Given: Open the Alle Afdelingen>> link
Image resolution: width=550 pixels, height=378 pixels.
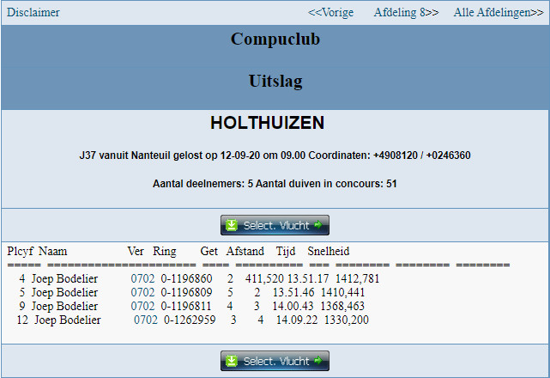Looking at the screenshot, I should click(499, 12).
